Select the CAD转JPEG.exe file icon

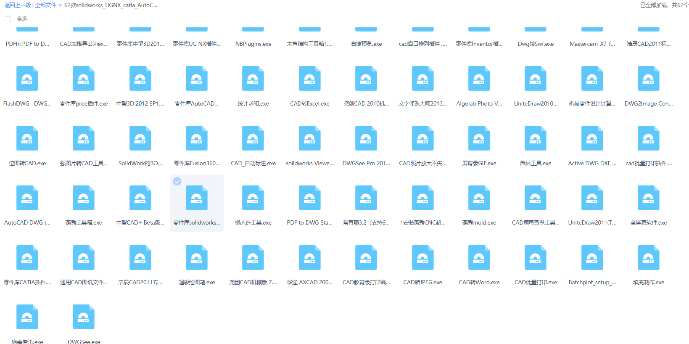[x=423, y=257]
